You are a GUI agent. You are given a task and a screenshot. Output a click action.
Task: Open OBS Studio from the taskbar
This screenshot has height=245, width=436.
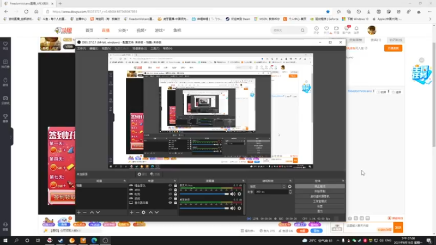[x=105, y=241]
